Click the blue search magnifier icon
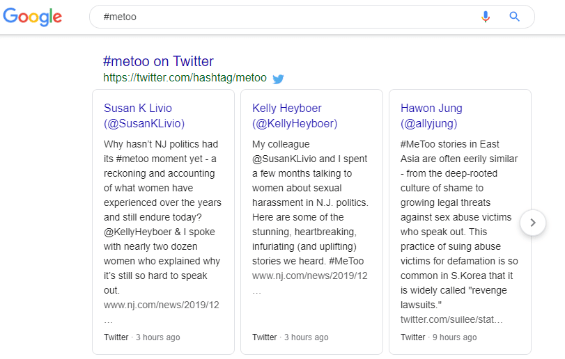The image size is (565, 359). (x=515, y=17)
